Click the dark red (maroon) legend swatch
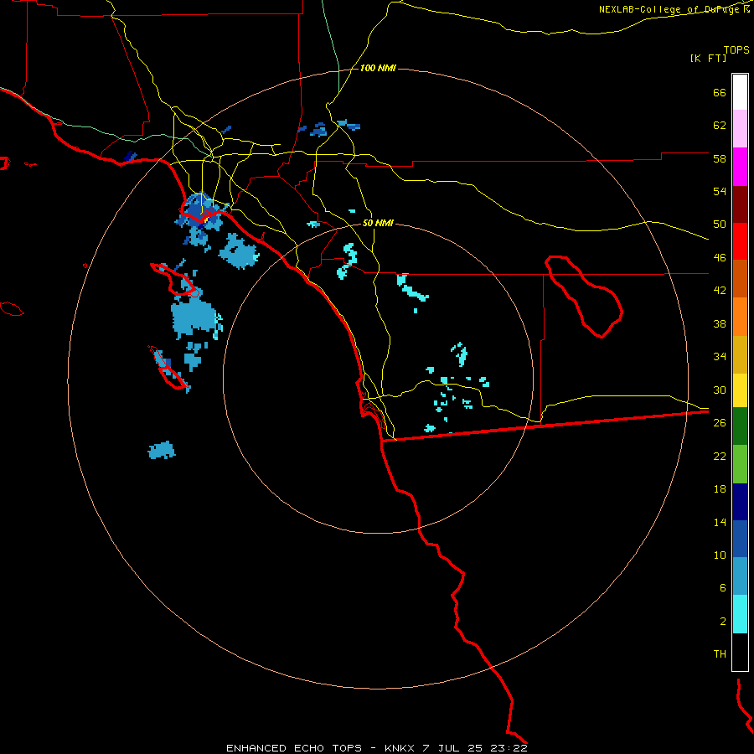 tap(740, 204)
